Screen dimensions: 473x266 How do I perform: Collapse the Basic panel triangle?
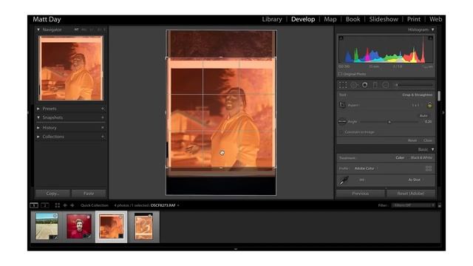click(x=432, y=149)
